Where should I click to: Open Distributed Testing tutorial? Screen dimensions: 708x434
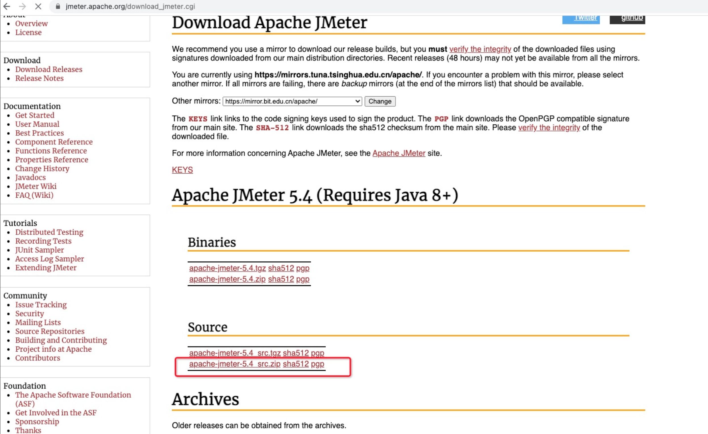(x=49, y=232)
